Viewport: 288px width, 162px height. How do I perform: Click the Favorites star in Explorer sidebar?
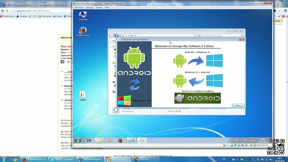[x=113, y=46]
